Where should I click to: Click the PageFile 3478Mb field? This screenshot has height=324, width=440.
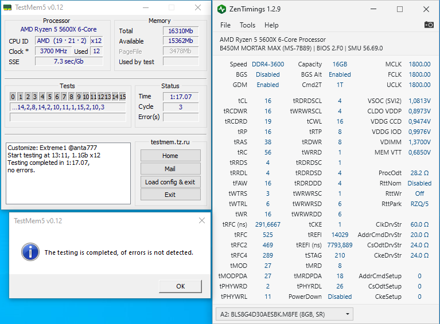click(x=181, y=52)
